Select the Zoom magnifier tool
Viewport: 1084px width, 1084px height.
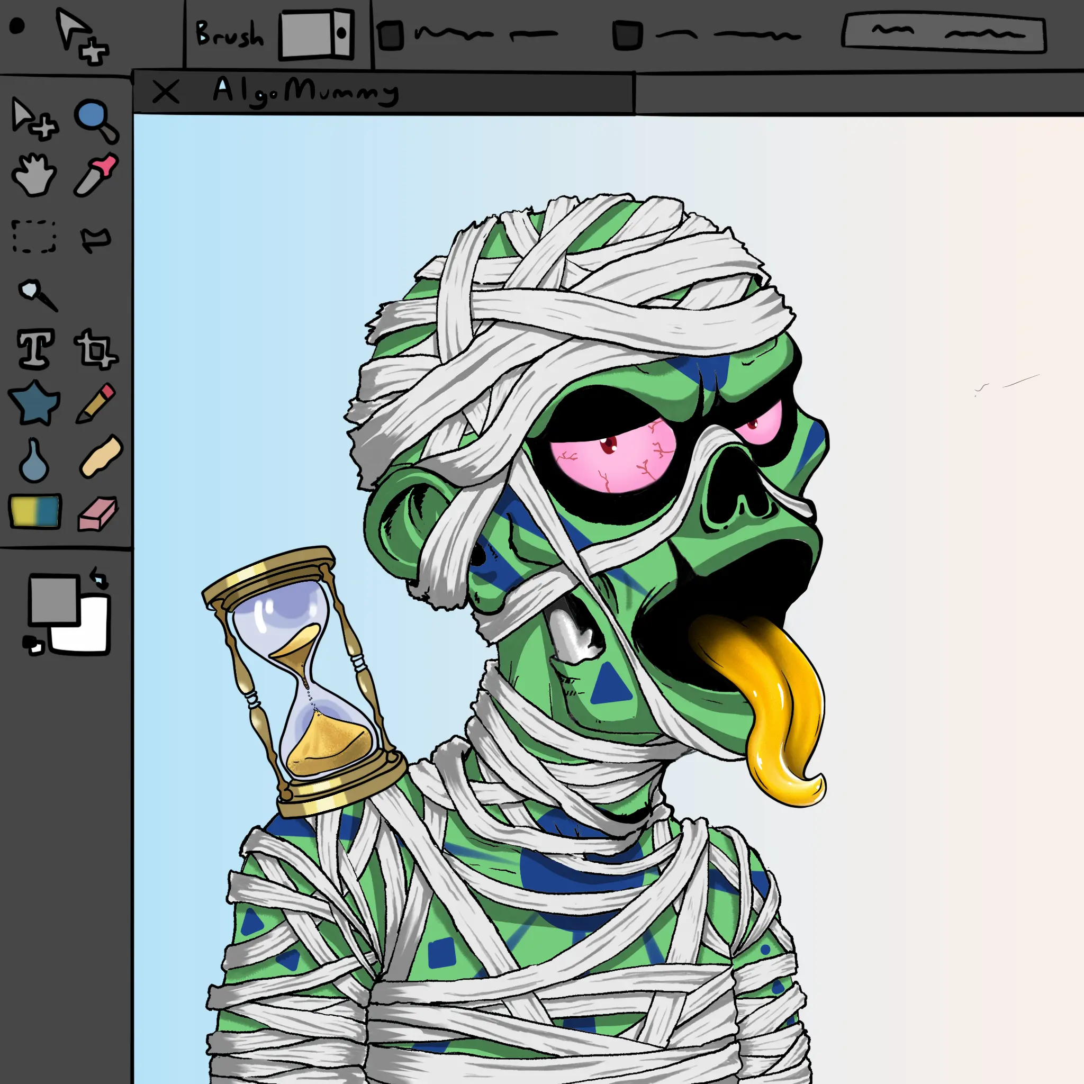(x=95, y=119)
